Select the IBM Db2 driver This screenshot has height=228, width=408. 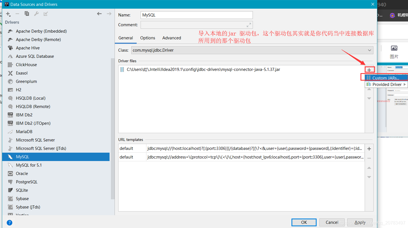[56, 115]
